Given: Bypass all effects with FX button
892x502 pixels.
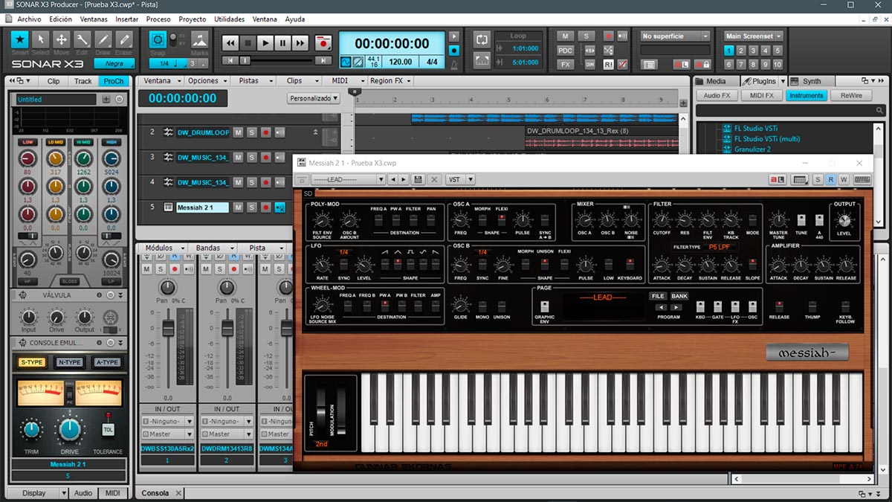Looking at the screenshot, I should click(x=566, y=64).
